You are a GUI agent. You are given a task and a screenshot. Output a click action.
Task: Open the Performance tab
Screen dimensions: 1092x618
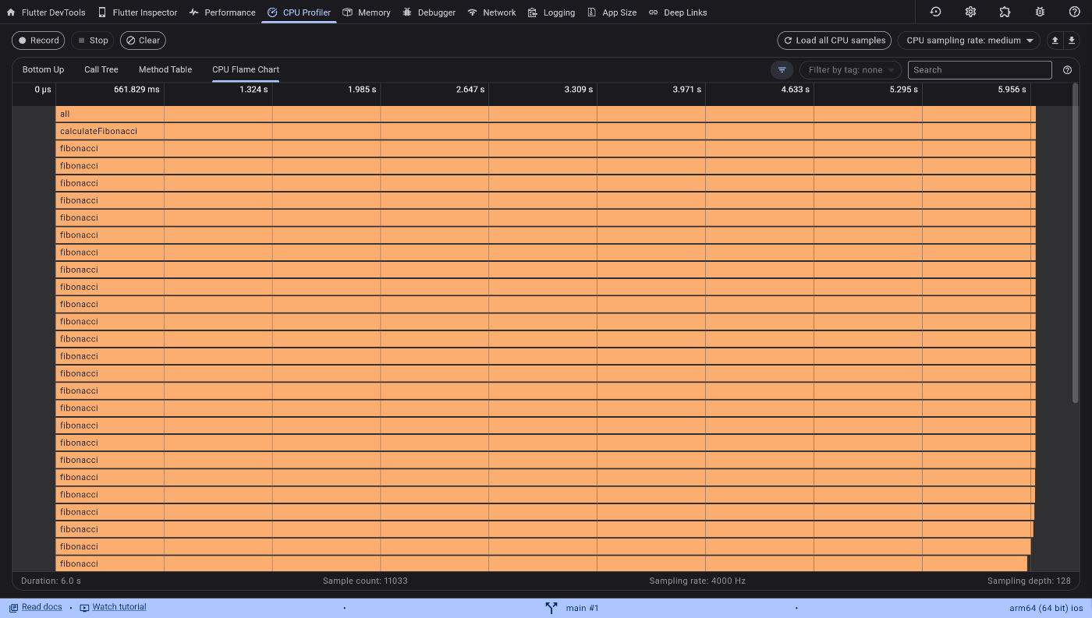222,12
